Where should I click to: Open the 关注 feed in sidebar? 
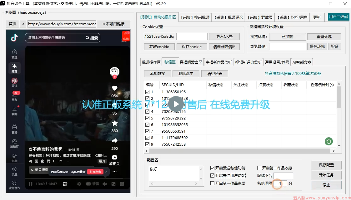point(15,82)
